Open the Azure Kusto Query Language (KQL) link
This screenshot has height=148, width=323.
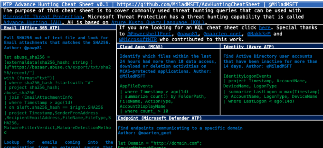(x=158, y=22)
